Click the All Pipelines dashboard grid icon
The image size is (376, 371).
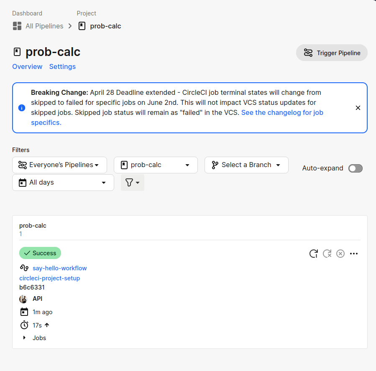point(17,26)
